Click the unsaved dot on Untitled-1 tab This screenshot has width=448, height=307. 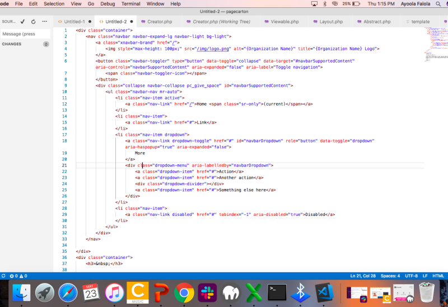(x=90, y=21)
